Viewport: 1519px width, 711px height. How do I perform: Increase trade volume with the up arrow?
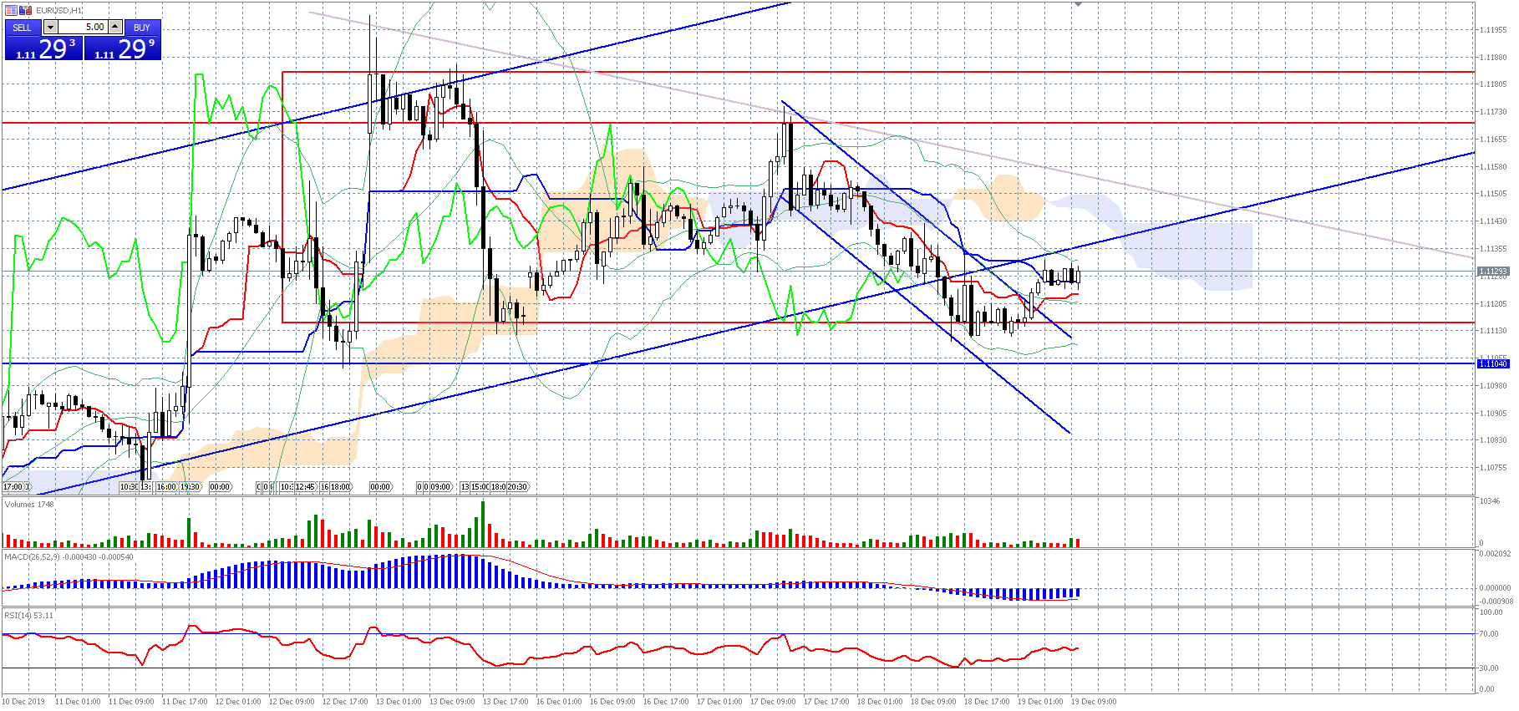[x=115, y=28]
